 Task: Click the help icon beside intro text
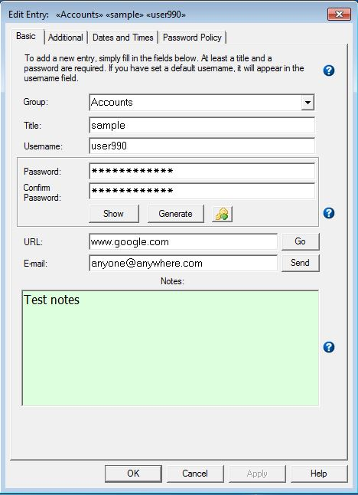coord(329,70)
